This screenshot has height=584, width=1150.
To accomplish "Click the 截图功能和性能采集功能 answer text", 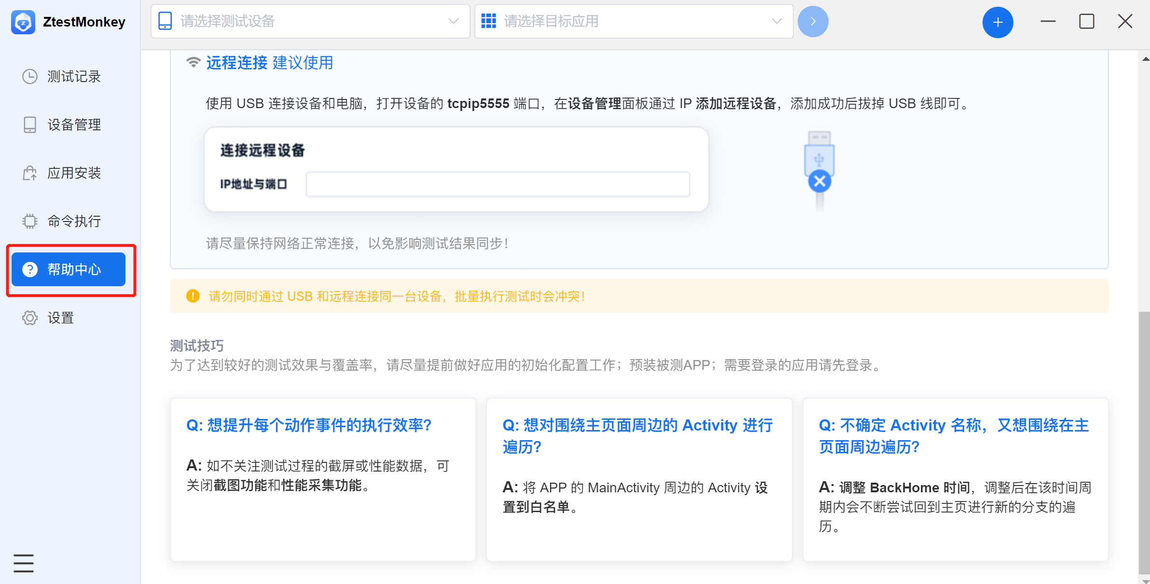I will click(x=288, y=486).
